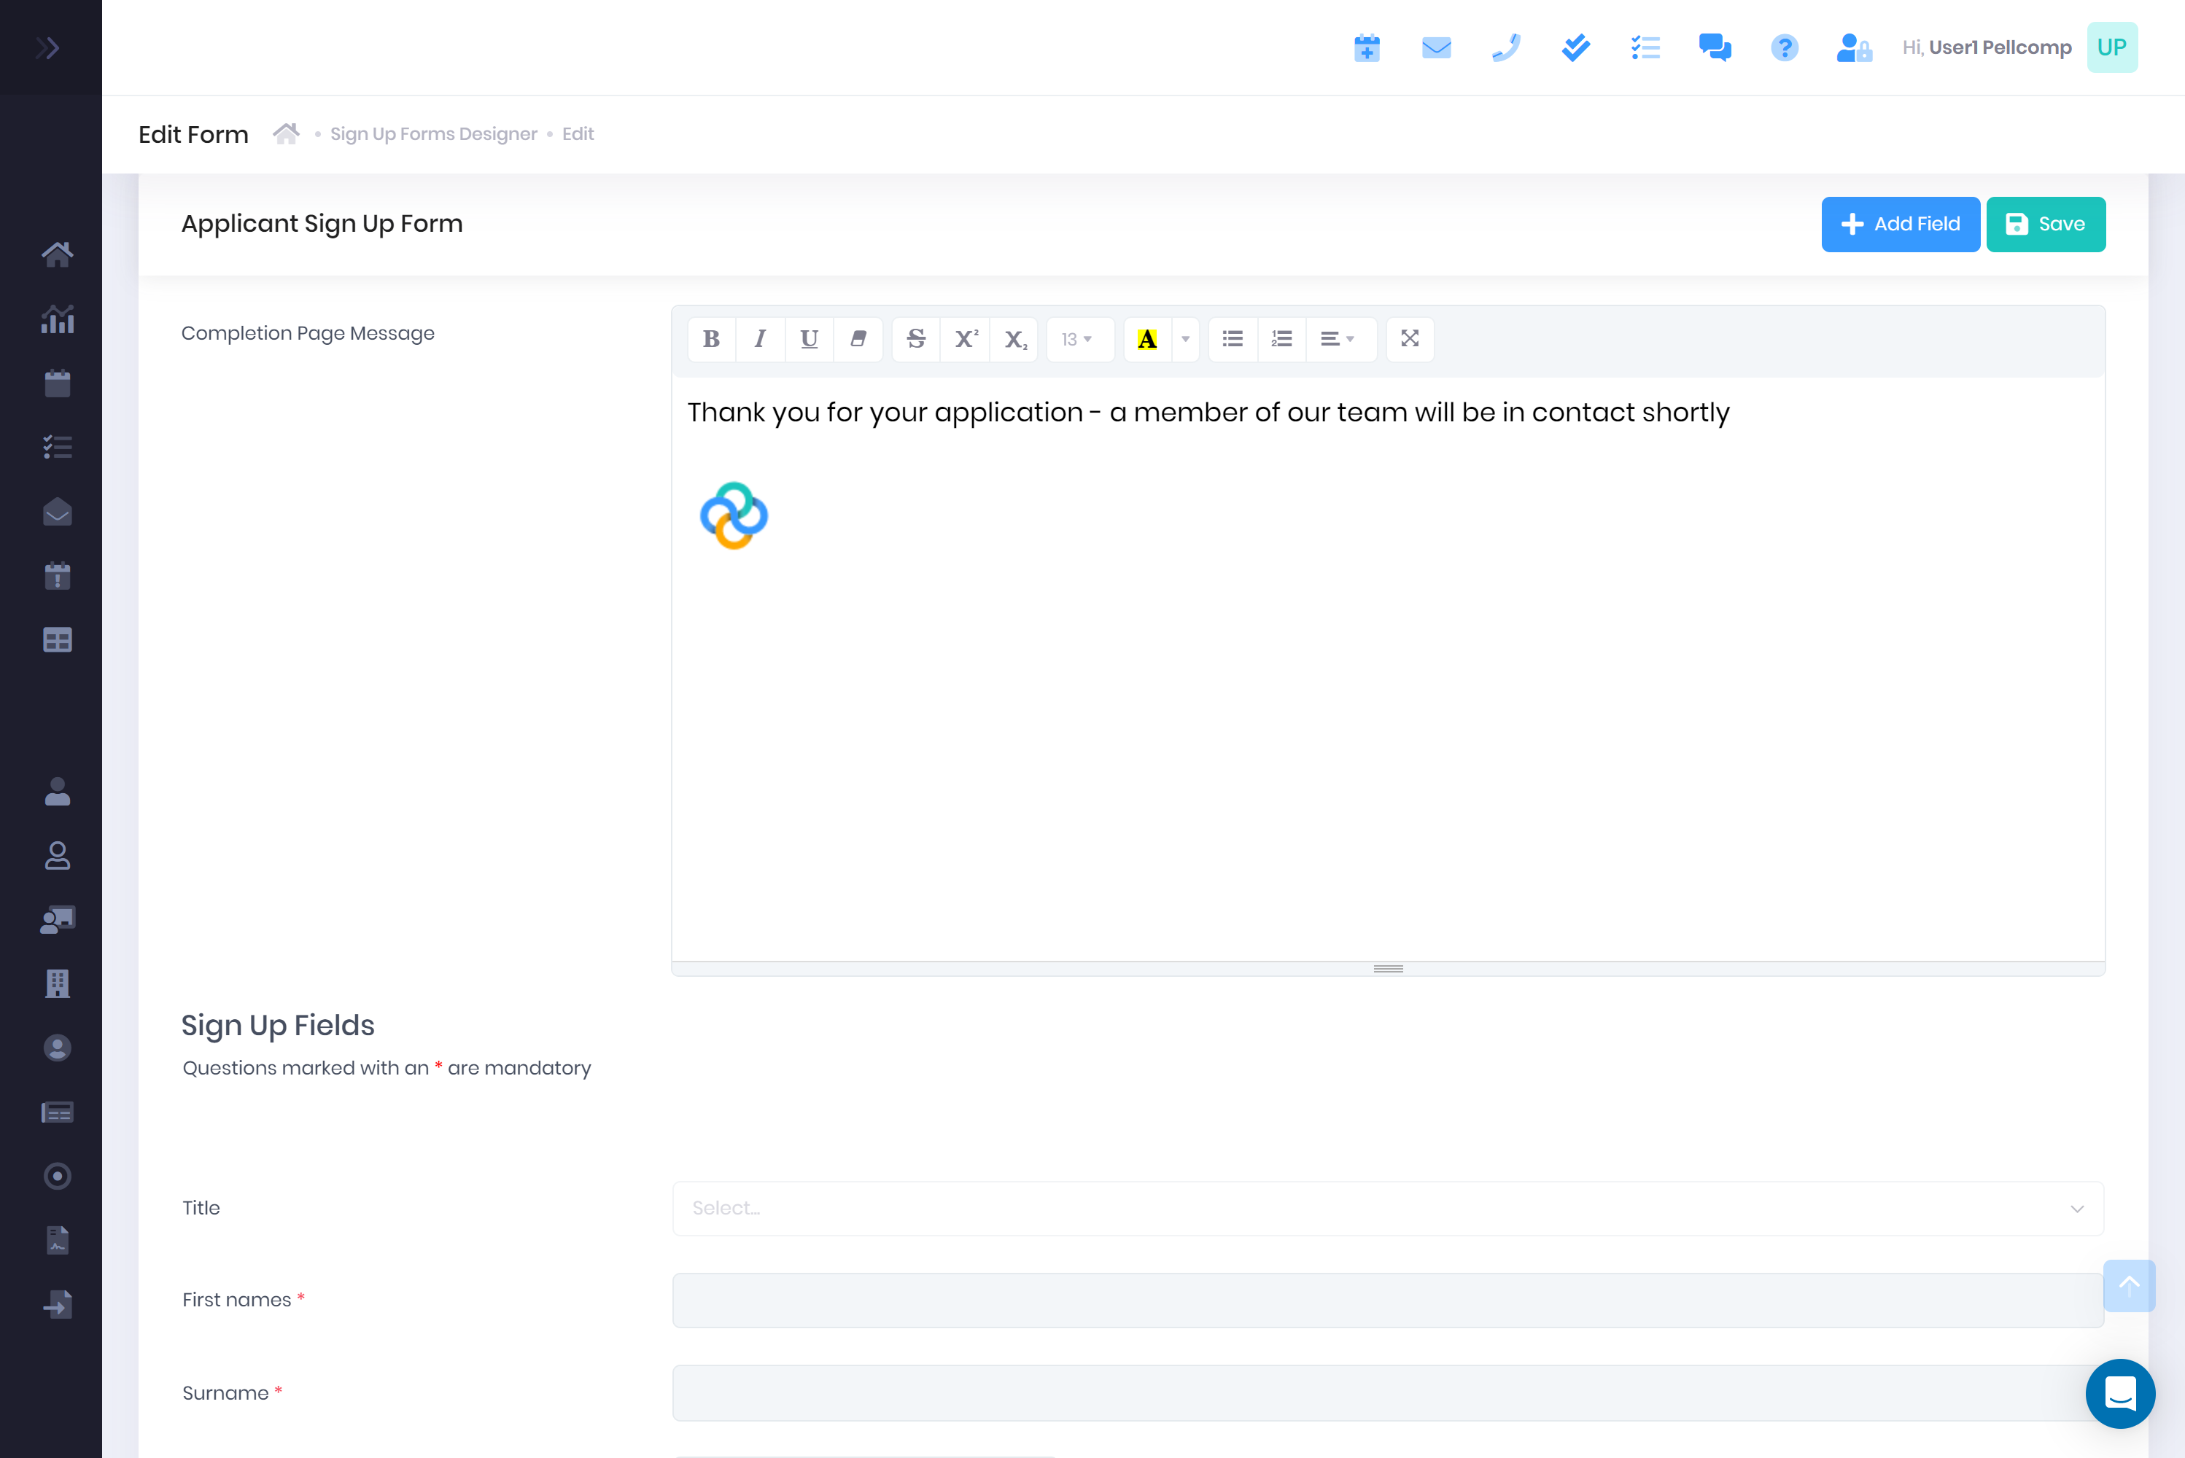2185x1458 pixels.
Task: Insert an ordered numbered list
Action: [1282, 338]
